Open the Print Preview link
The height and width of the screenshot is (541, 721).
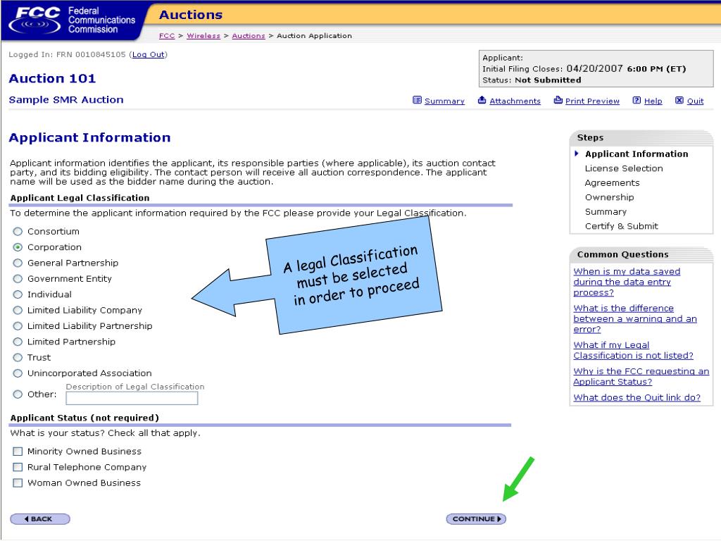592,101
